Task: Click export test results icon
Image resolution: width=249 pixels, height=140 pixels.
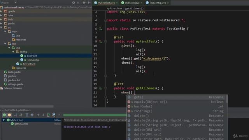Action: coord(48,115)
